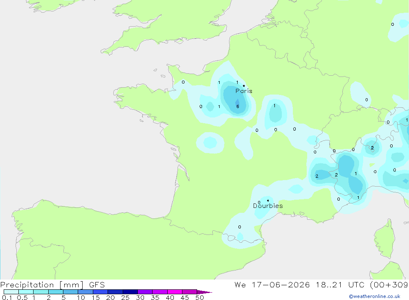Pick the 1–2 mm legend color swatch
Viewport: 409px width, 300px height.
point(41,292)
